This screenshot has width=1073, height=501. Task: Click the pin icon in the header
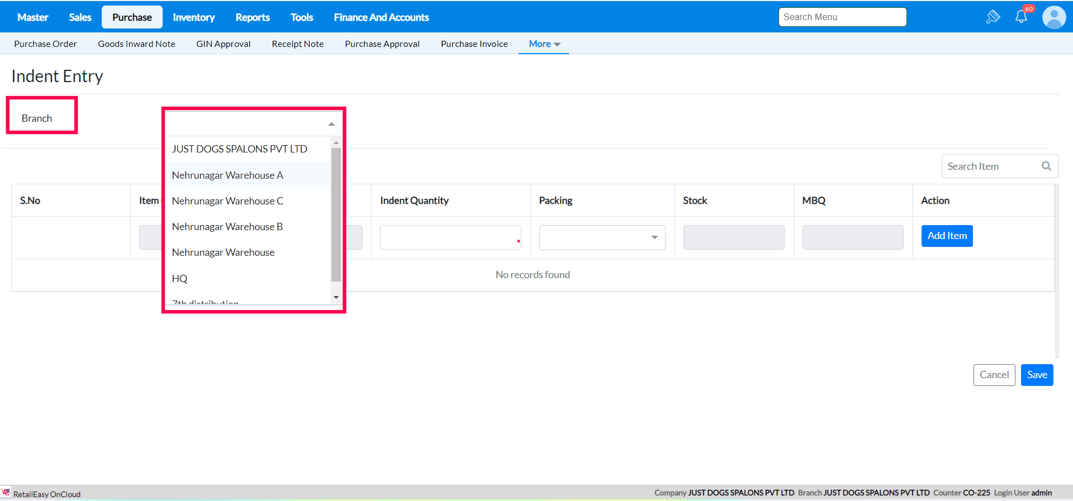click(x=993, y=17)
